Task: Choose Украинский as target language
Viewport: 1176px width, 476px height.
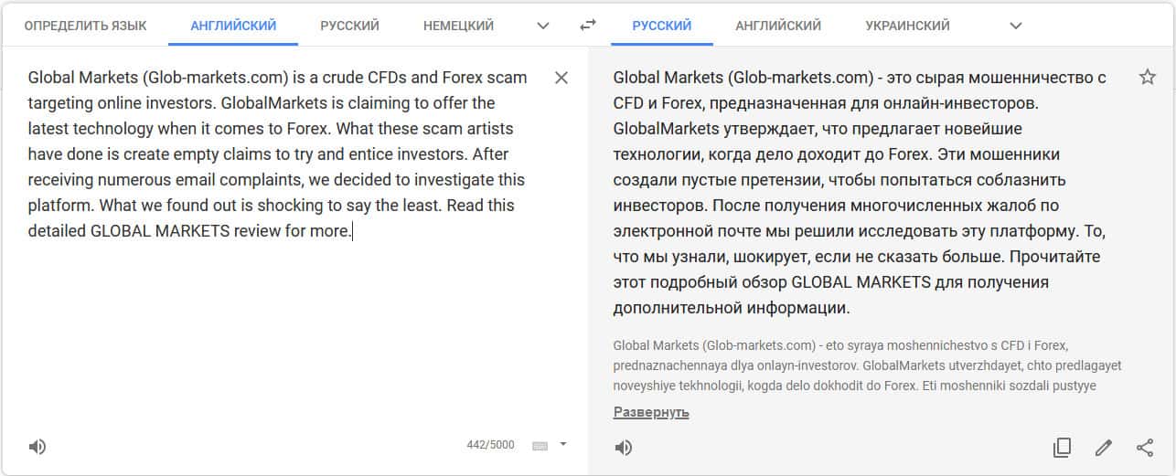Action: [907, 26]
